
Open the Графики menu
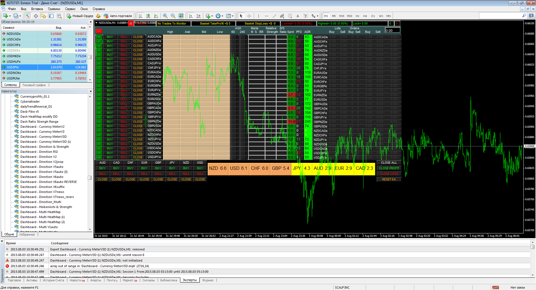pyautogui.click(x=54, y=9)
